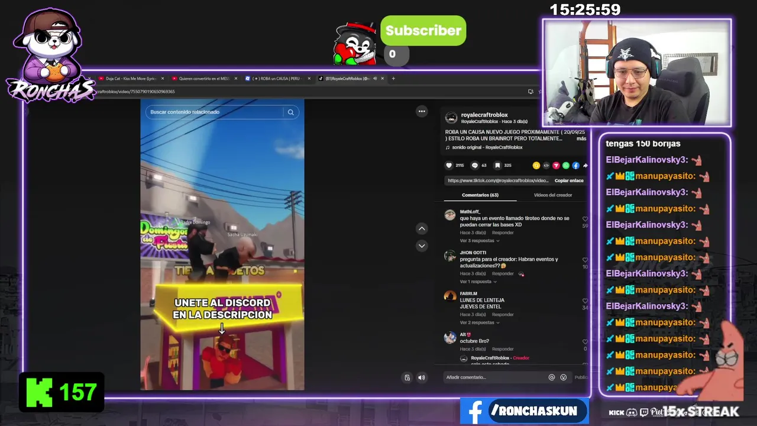Click the captions icon beside volume

click(x=407, y=377)
